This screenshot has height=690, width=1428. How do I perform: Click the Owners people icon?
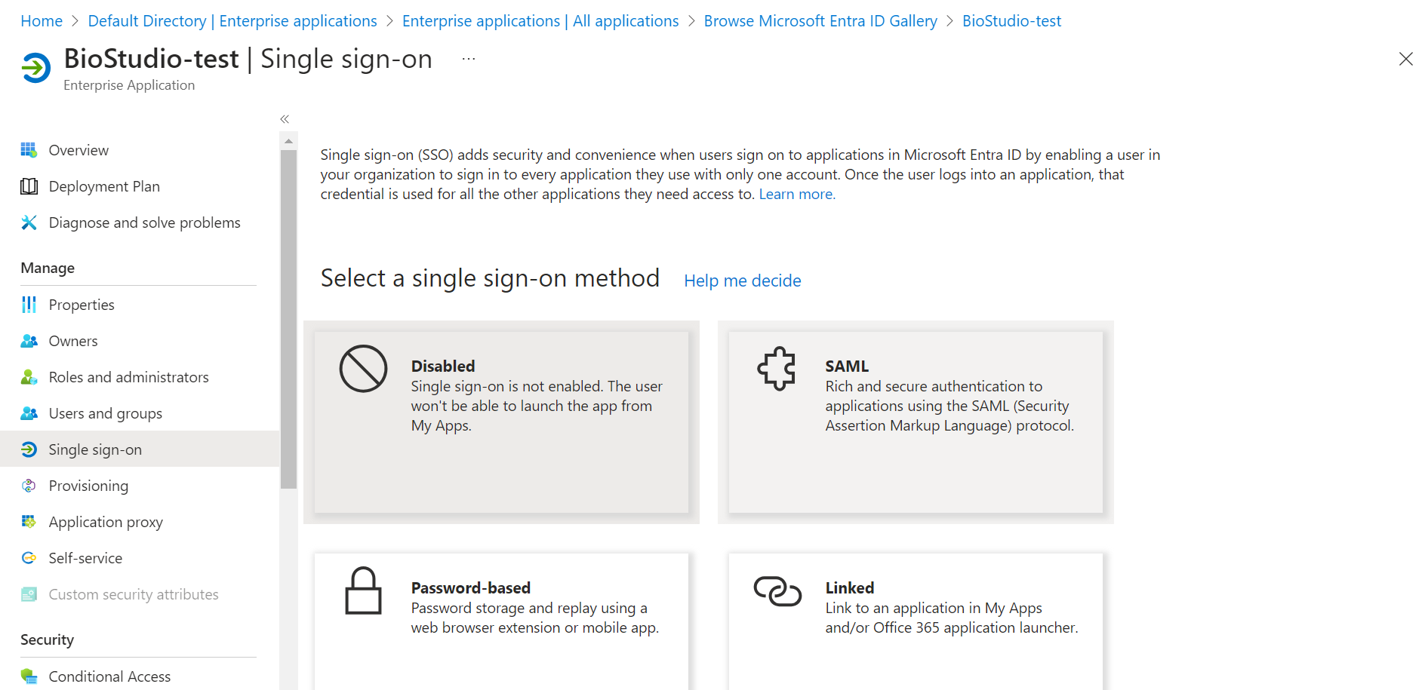coord(29,341)
